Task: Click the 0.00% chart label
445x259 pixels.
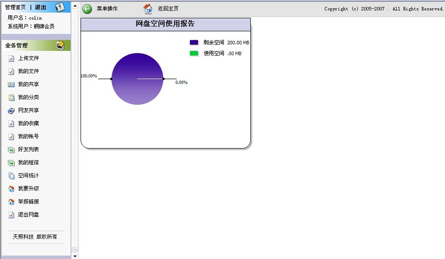Action: point(181,82)
